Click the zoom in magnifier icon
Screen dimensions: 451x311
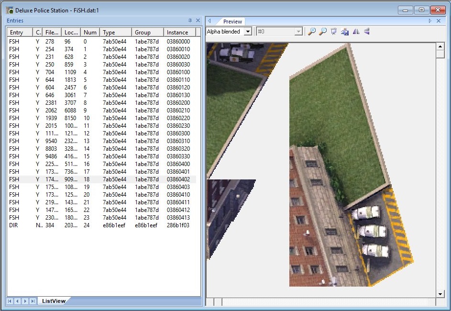311,32
